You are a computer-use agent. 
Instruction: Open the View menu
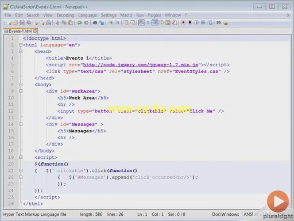click(48, 15)
